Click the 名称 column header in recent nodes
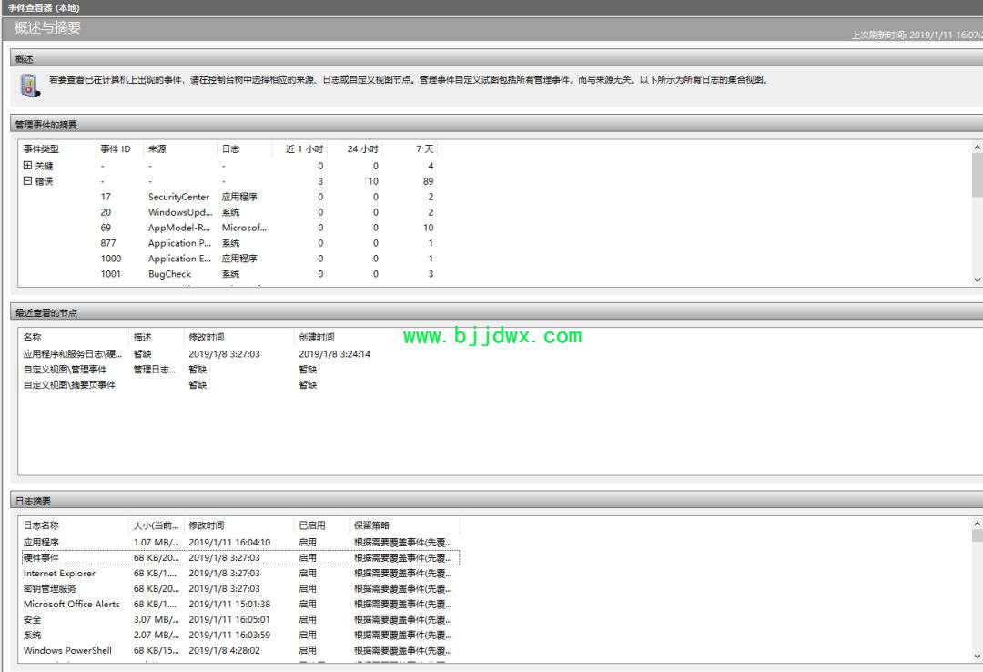Viewport: 983px width, 672px height. (x=74, y=337)
